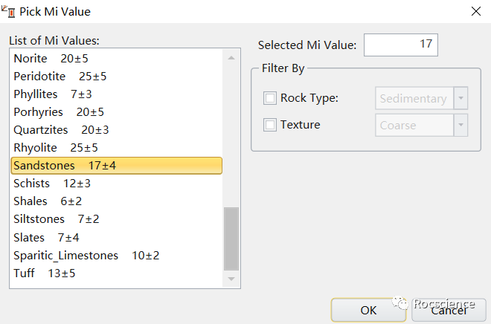Close the Pick Mi Value dialog
Image resolution: width=491 pixels, height=324 pixels.
click(475, 12)
